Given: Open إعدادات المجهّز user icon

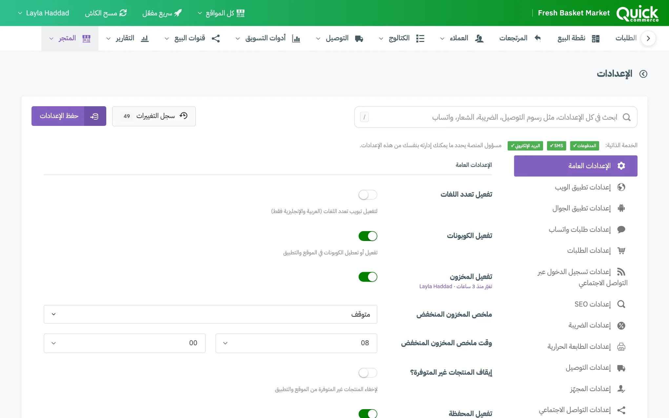Looking at the screenshot, I should pyautogui.click(x=621, y=389).
